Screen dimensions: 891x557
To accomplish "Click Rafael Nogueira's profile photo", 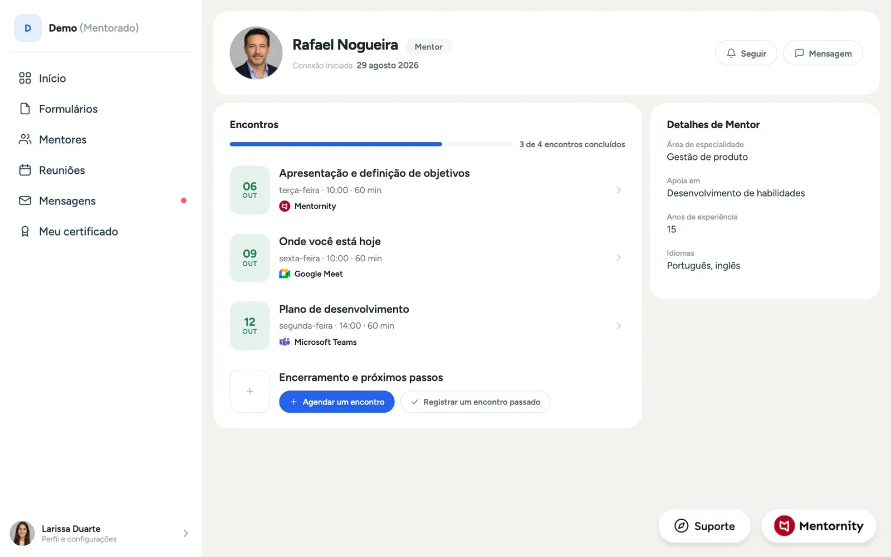I will pyautogui.click(x=256, y=53).
